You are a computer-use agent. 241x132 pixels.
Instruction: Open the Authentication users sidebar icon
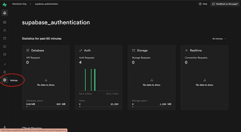tap(5, 30)
